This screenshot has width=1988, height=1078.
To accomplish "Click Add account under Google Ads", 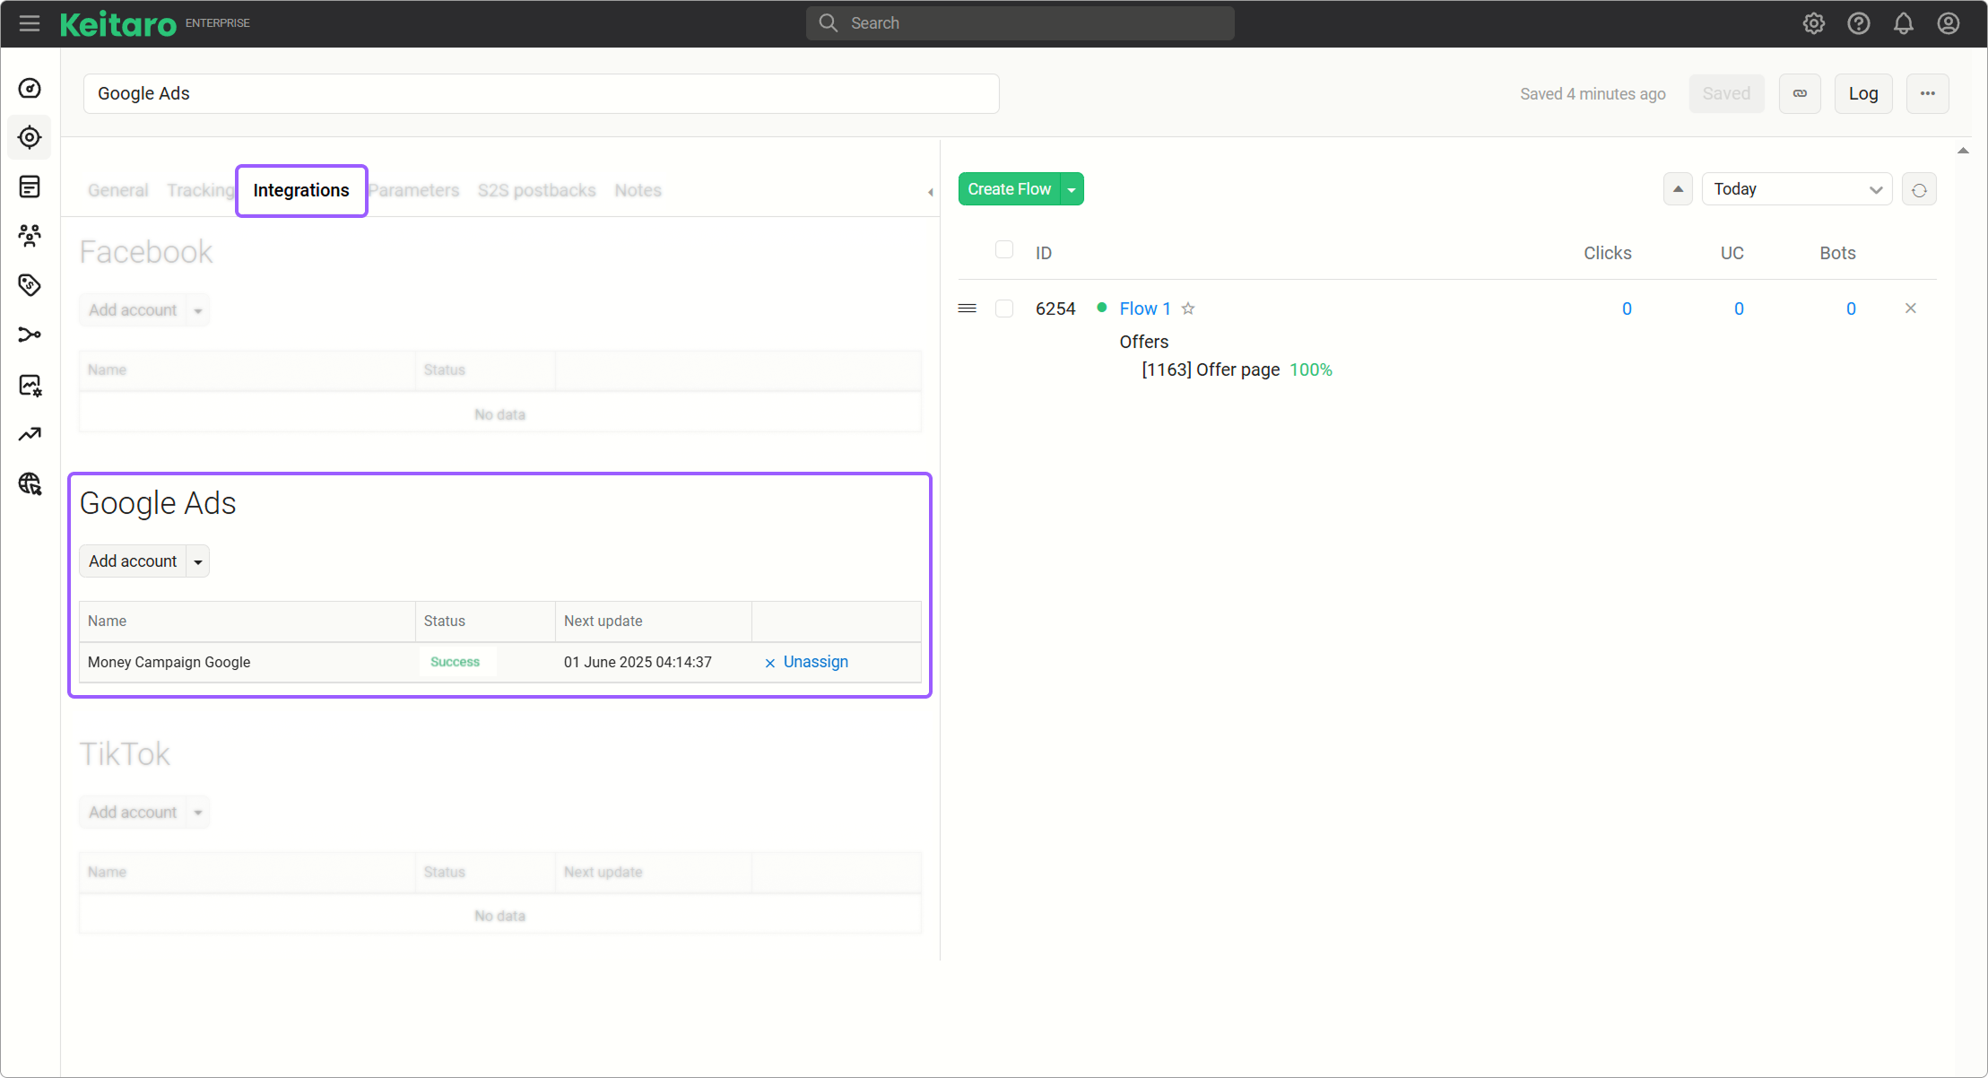I will tap(133, 561).
